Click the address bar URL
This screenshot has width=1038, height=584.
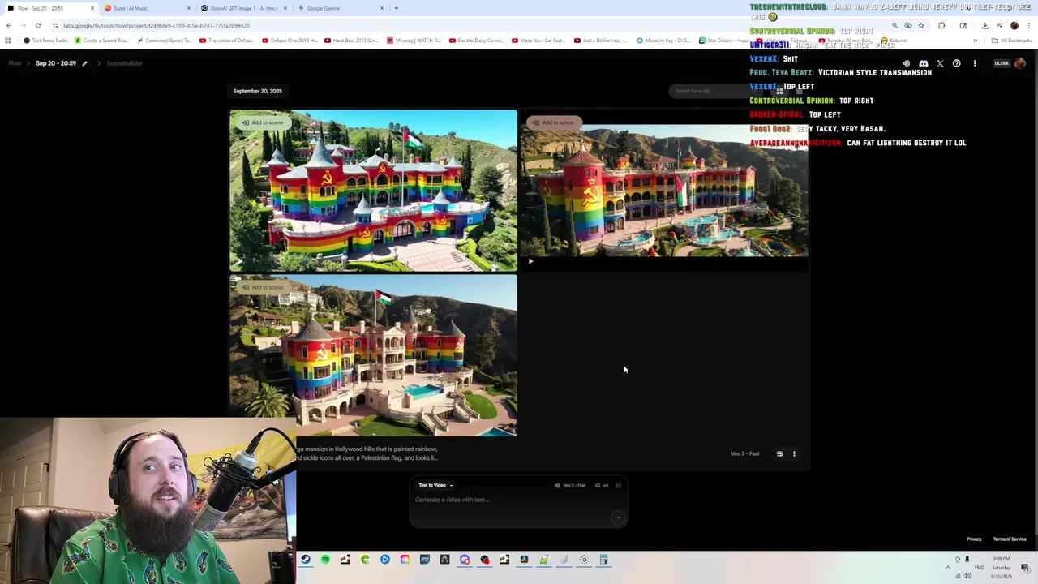click(157, 25)
